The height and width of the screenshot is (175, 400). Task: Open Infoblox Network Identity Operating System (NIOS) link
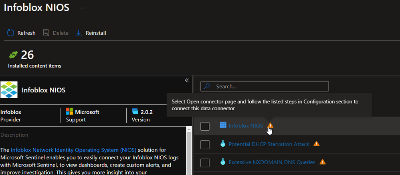coord(73,150)
